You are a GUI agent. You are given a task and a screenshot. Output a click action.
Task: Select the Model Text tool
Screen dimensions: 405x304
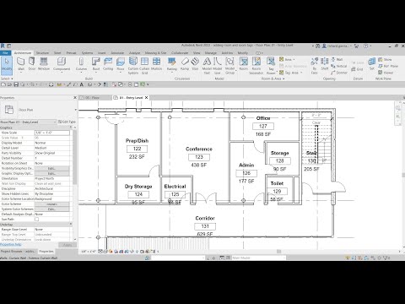[x=207, y=66]
